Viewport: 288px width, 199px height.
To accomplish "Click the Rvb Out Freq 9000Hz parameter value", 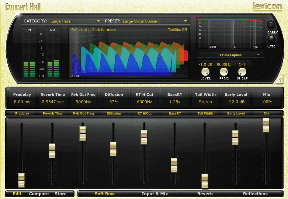I will click(x=83, y=102).
